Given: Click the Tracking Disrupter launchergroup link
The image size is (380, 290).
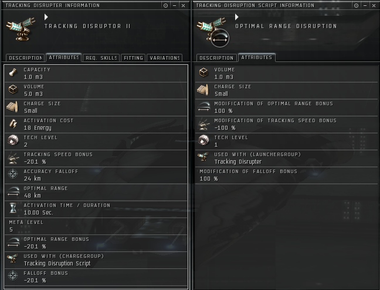Looking at the screenshot, I should [238, 162].
